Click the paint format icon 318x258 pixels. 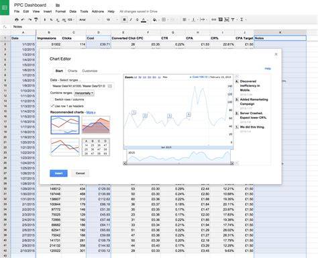(36, 19)
